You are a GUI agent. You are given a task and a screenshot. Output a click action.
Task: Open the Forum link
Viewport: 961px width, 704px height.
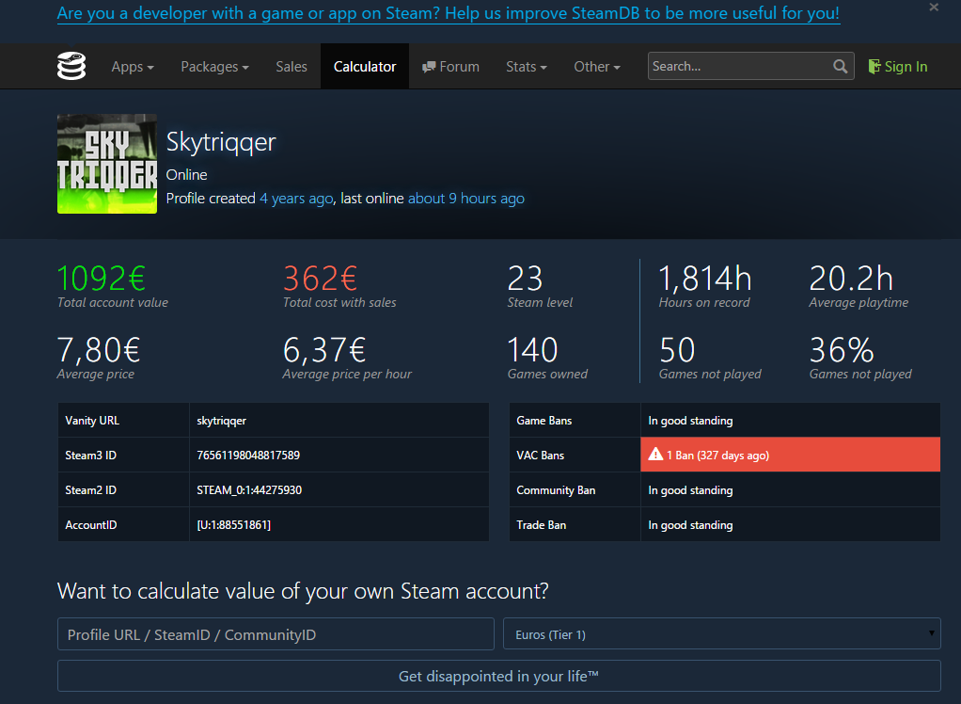450,66
